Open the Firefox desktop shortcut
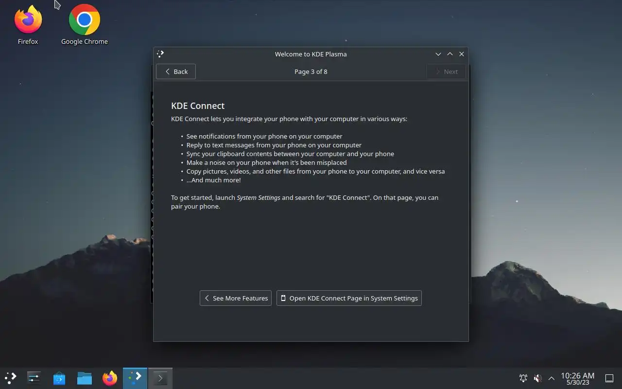 (x=28, y=25)
